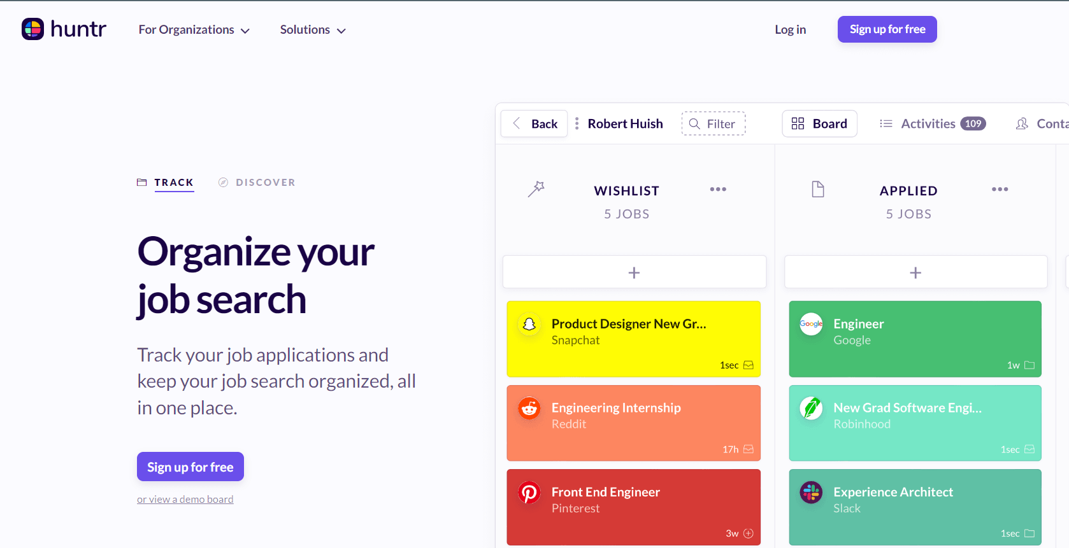This screenshot has height=548, width=1069.
Task: Click the envelope icon on Snapchat card
Action: 749,365
